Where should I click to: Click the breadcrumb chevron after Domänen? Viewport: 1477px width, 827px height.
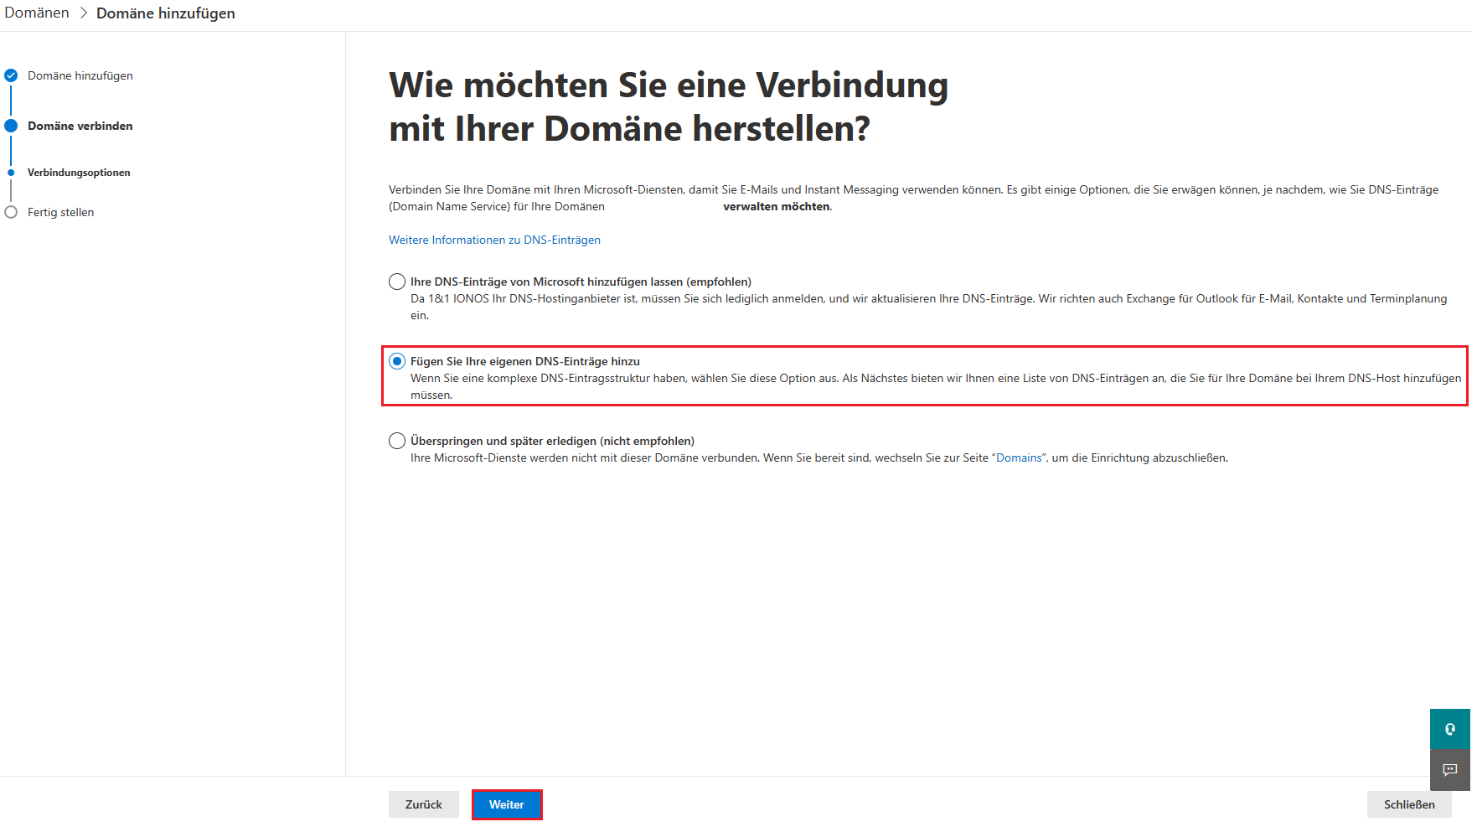[84, 13]
